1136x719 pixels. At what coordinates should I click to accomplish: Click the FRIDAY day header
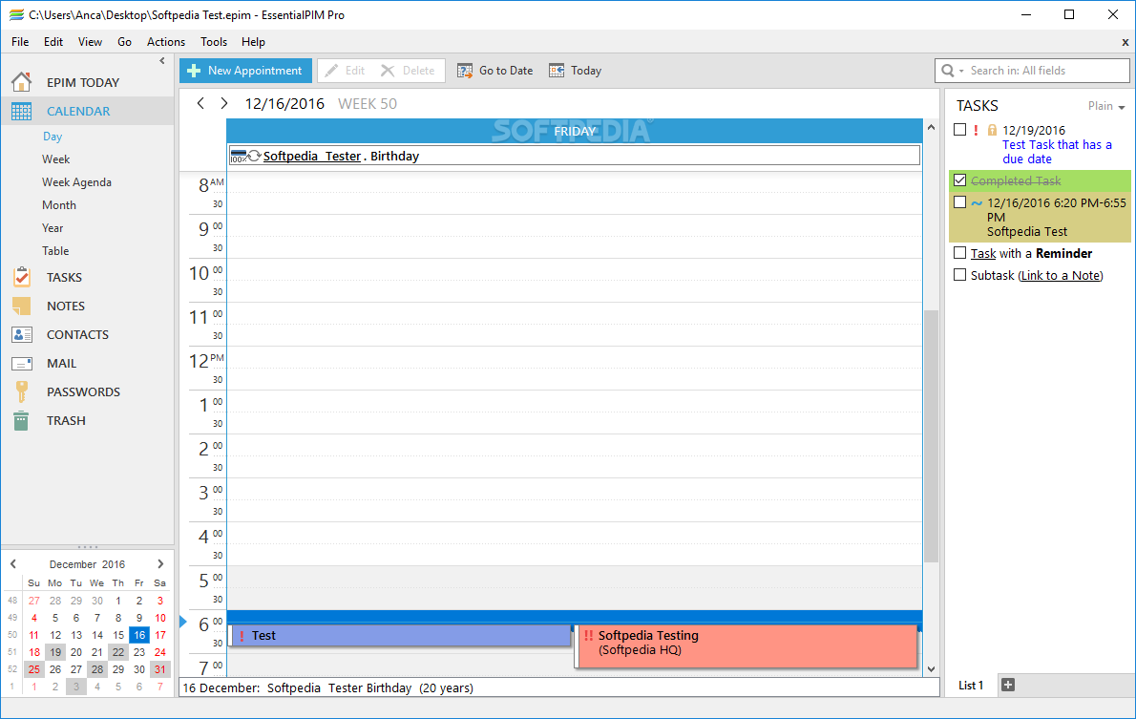point(575,131)
